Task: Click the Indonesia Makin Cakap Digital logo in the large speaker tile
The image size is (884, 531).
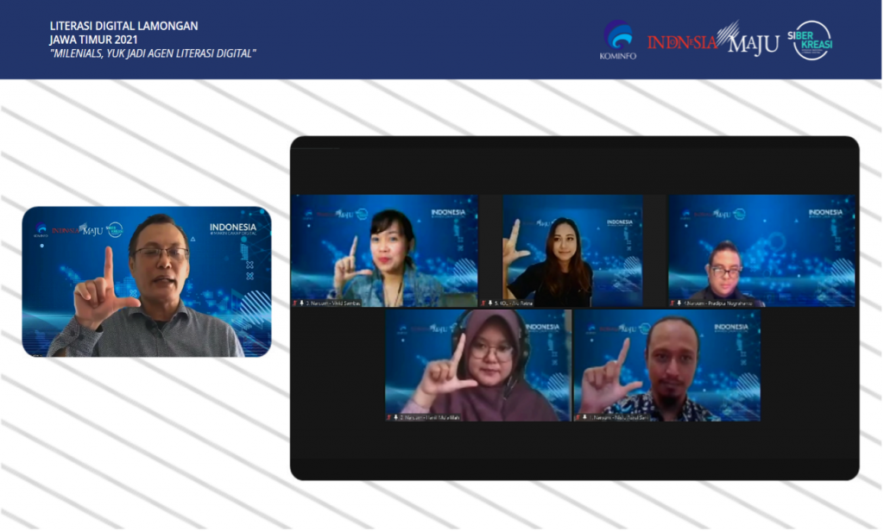Action: [233, 230]
